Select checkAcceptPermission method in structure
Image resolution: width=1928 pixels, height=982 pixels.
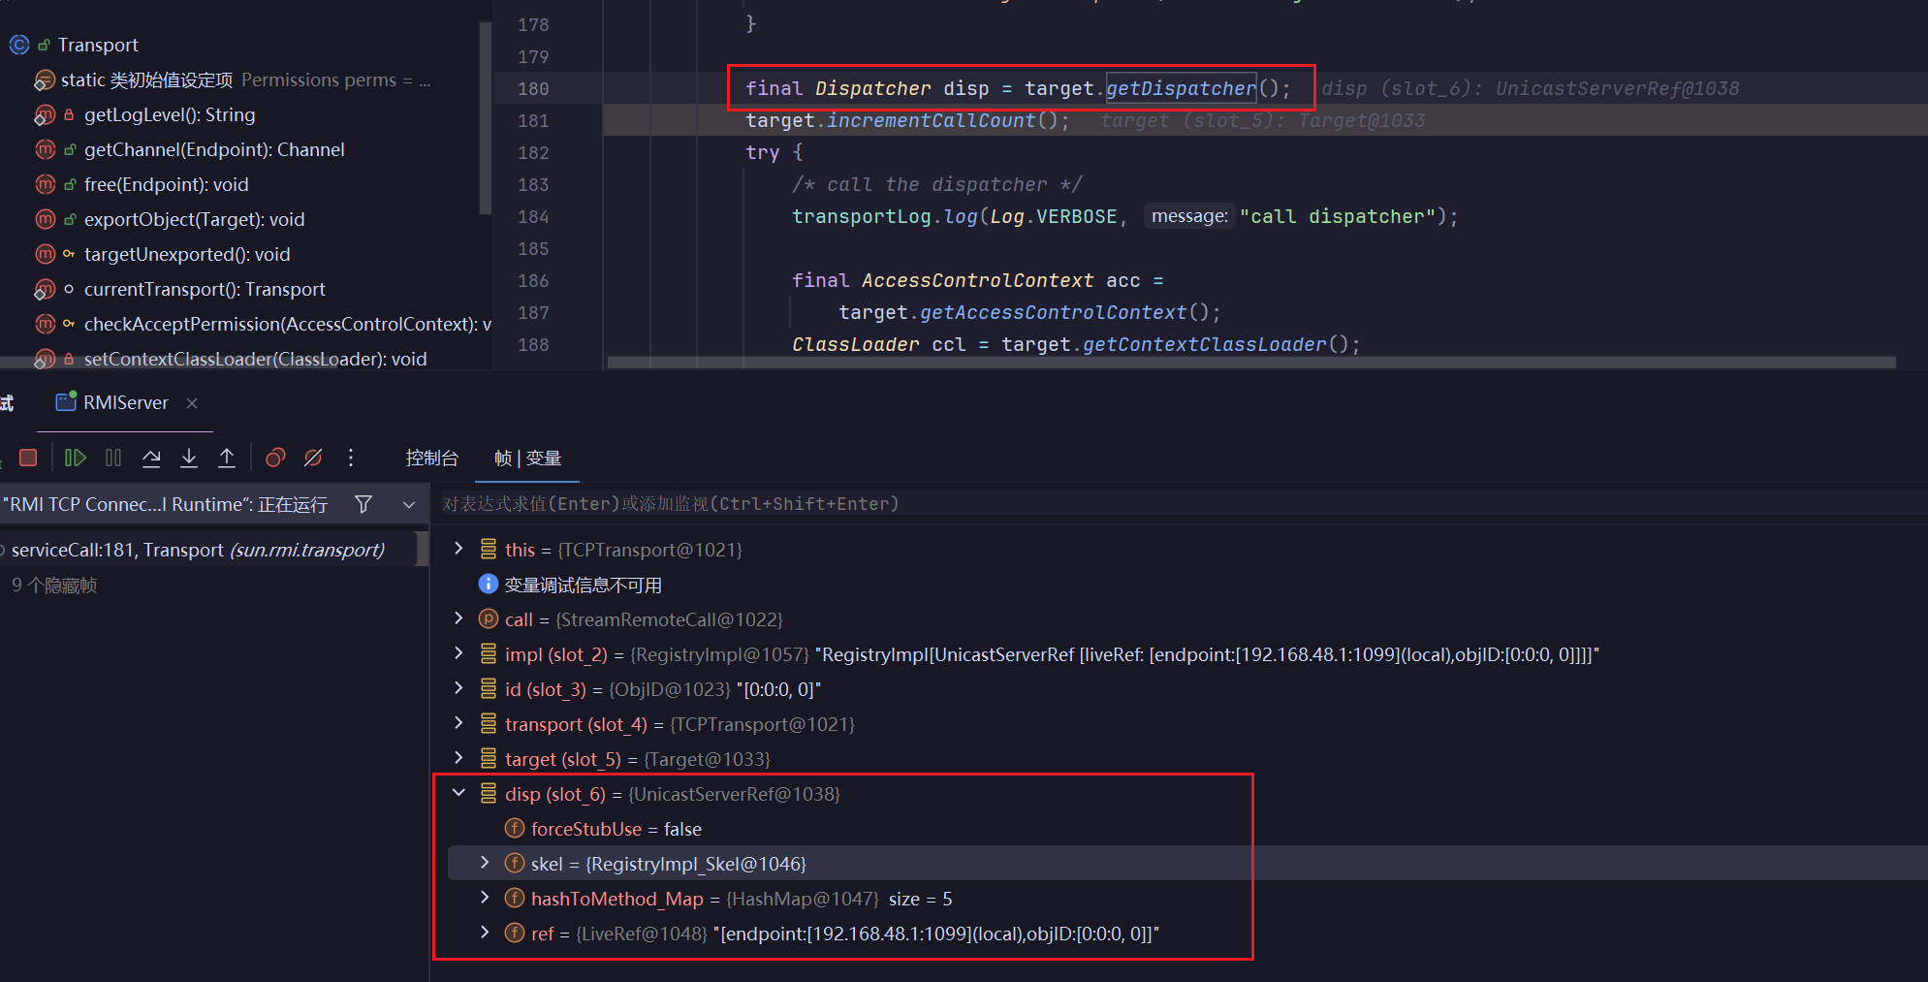pos(287,324)
